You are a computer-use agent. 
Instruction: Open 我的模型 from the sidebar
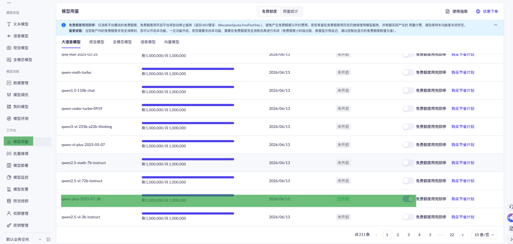pyautogui.click(x=20, y=107)
